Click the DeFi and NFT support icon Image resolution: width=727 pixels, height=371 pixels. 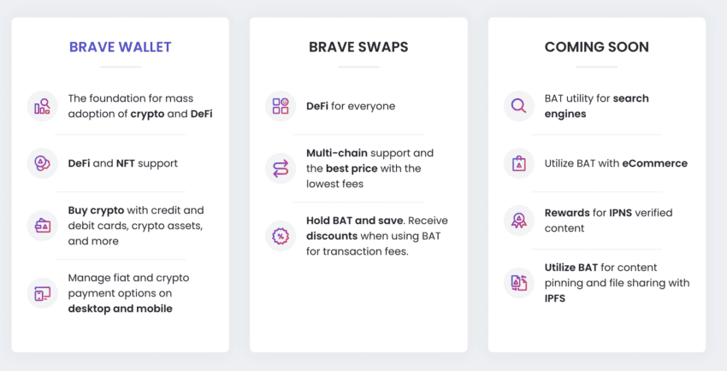click(42, 163)
